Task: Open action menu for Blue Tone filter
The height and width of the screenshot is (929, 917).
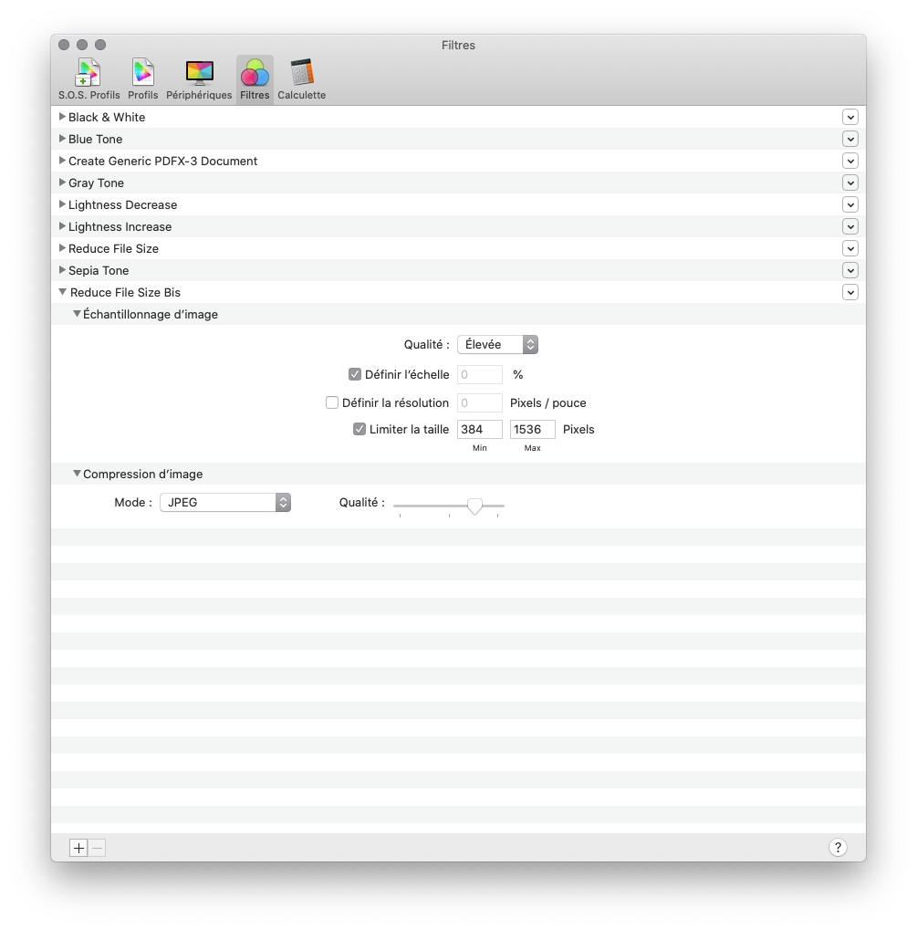Action: (850, 140)
